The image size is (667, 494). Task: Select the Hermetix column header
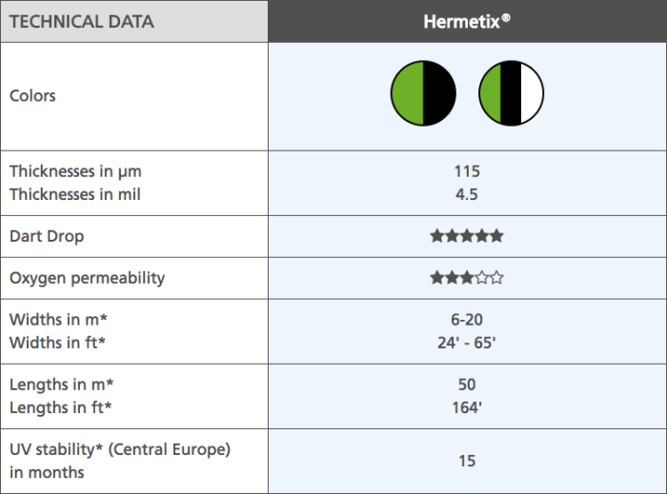(x=467, y=21)
